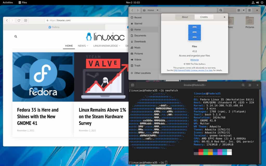
Task: Open the Files app menu in top bar
Action: [x=23, y=3]
